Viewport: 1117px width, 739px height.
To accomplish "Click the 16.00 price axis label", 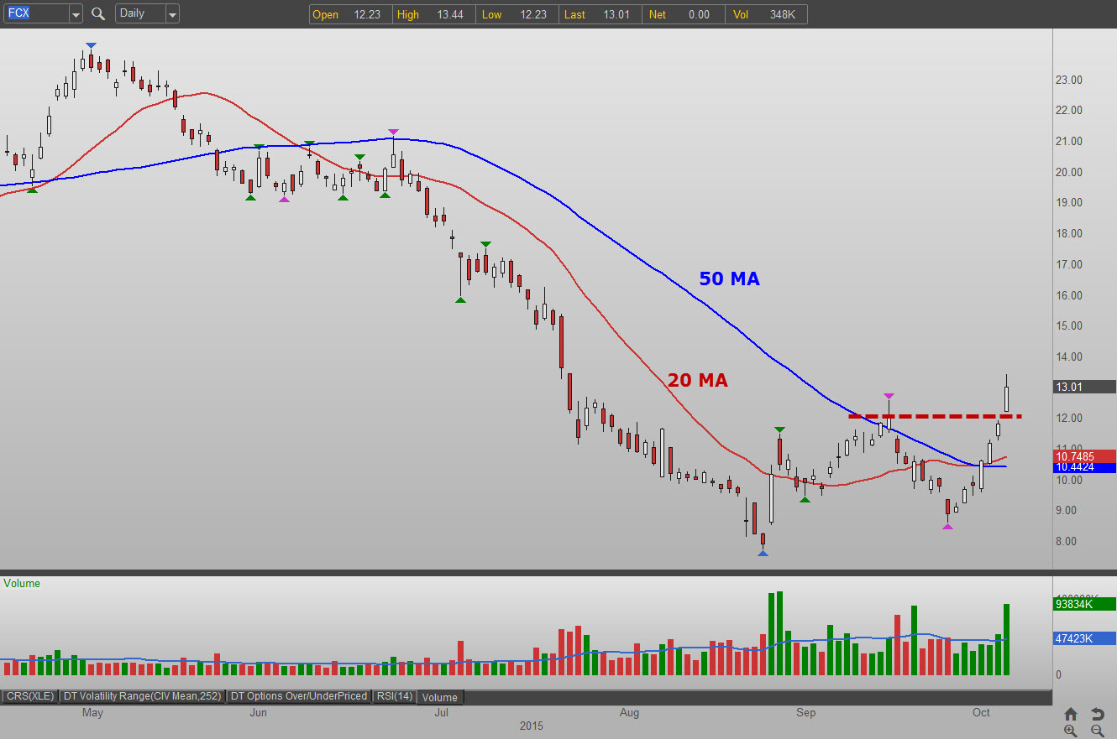I will point(1070,295).
